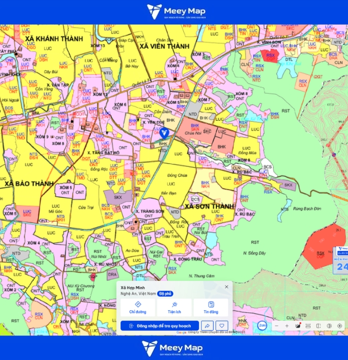Click the large red RSX zone at right

[x=324, y=246]
